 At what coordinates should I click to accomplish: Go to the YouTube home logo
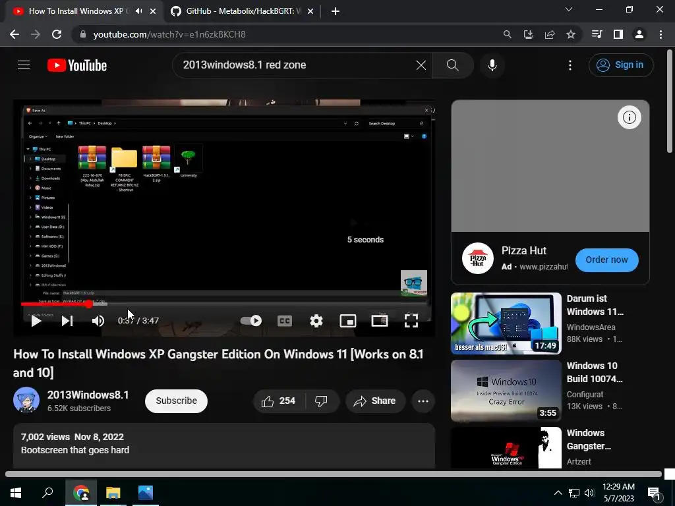click(77, 65)
